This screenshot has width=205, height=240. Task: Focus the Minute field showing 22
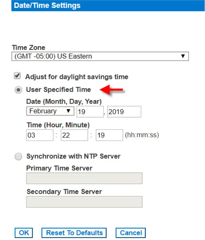click(74, 135)
